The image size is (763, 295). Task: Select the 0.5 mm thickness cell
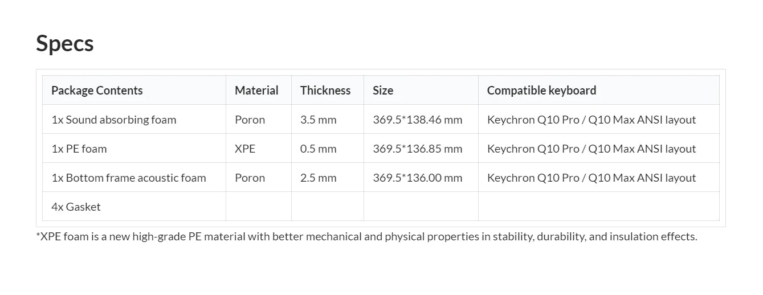tap(319, 149)
